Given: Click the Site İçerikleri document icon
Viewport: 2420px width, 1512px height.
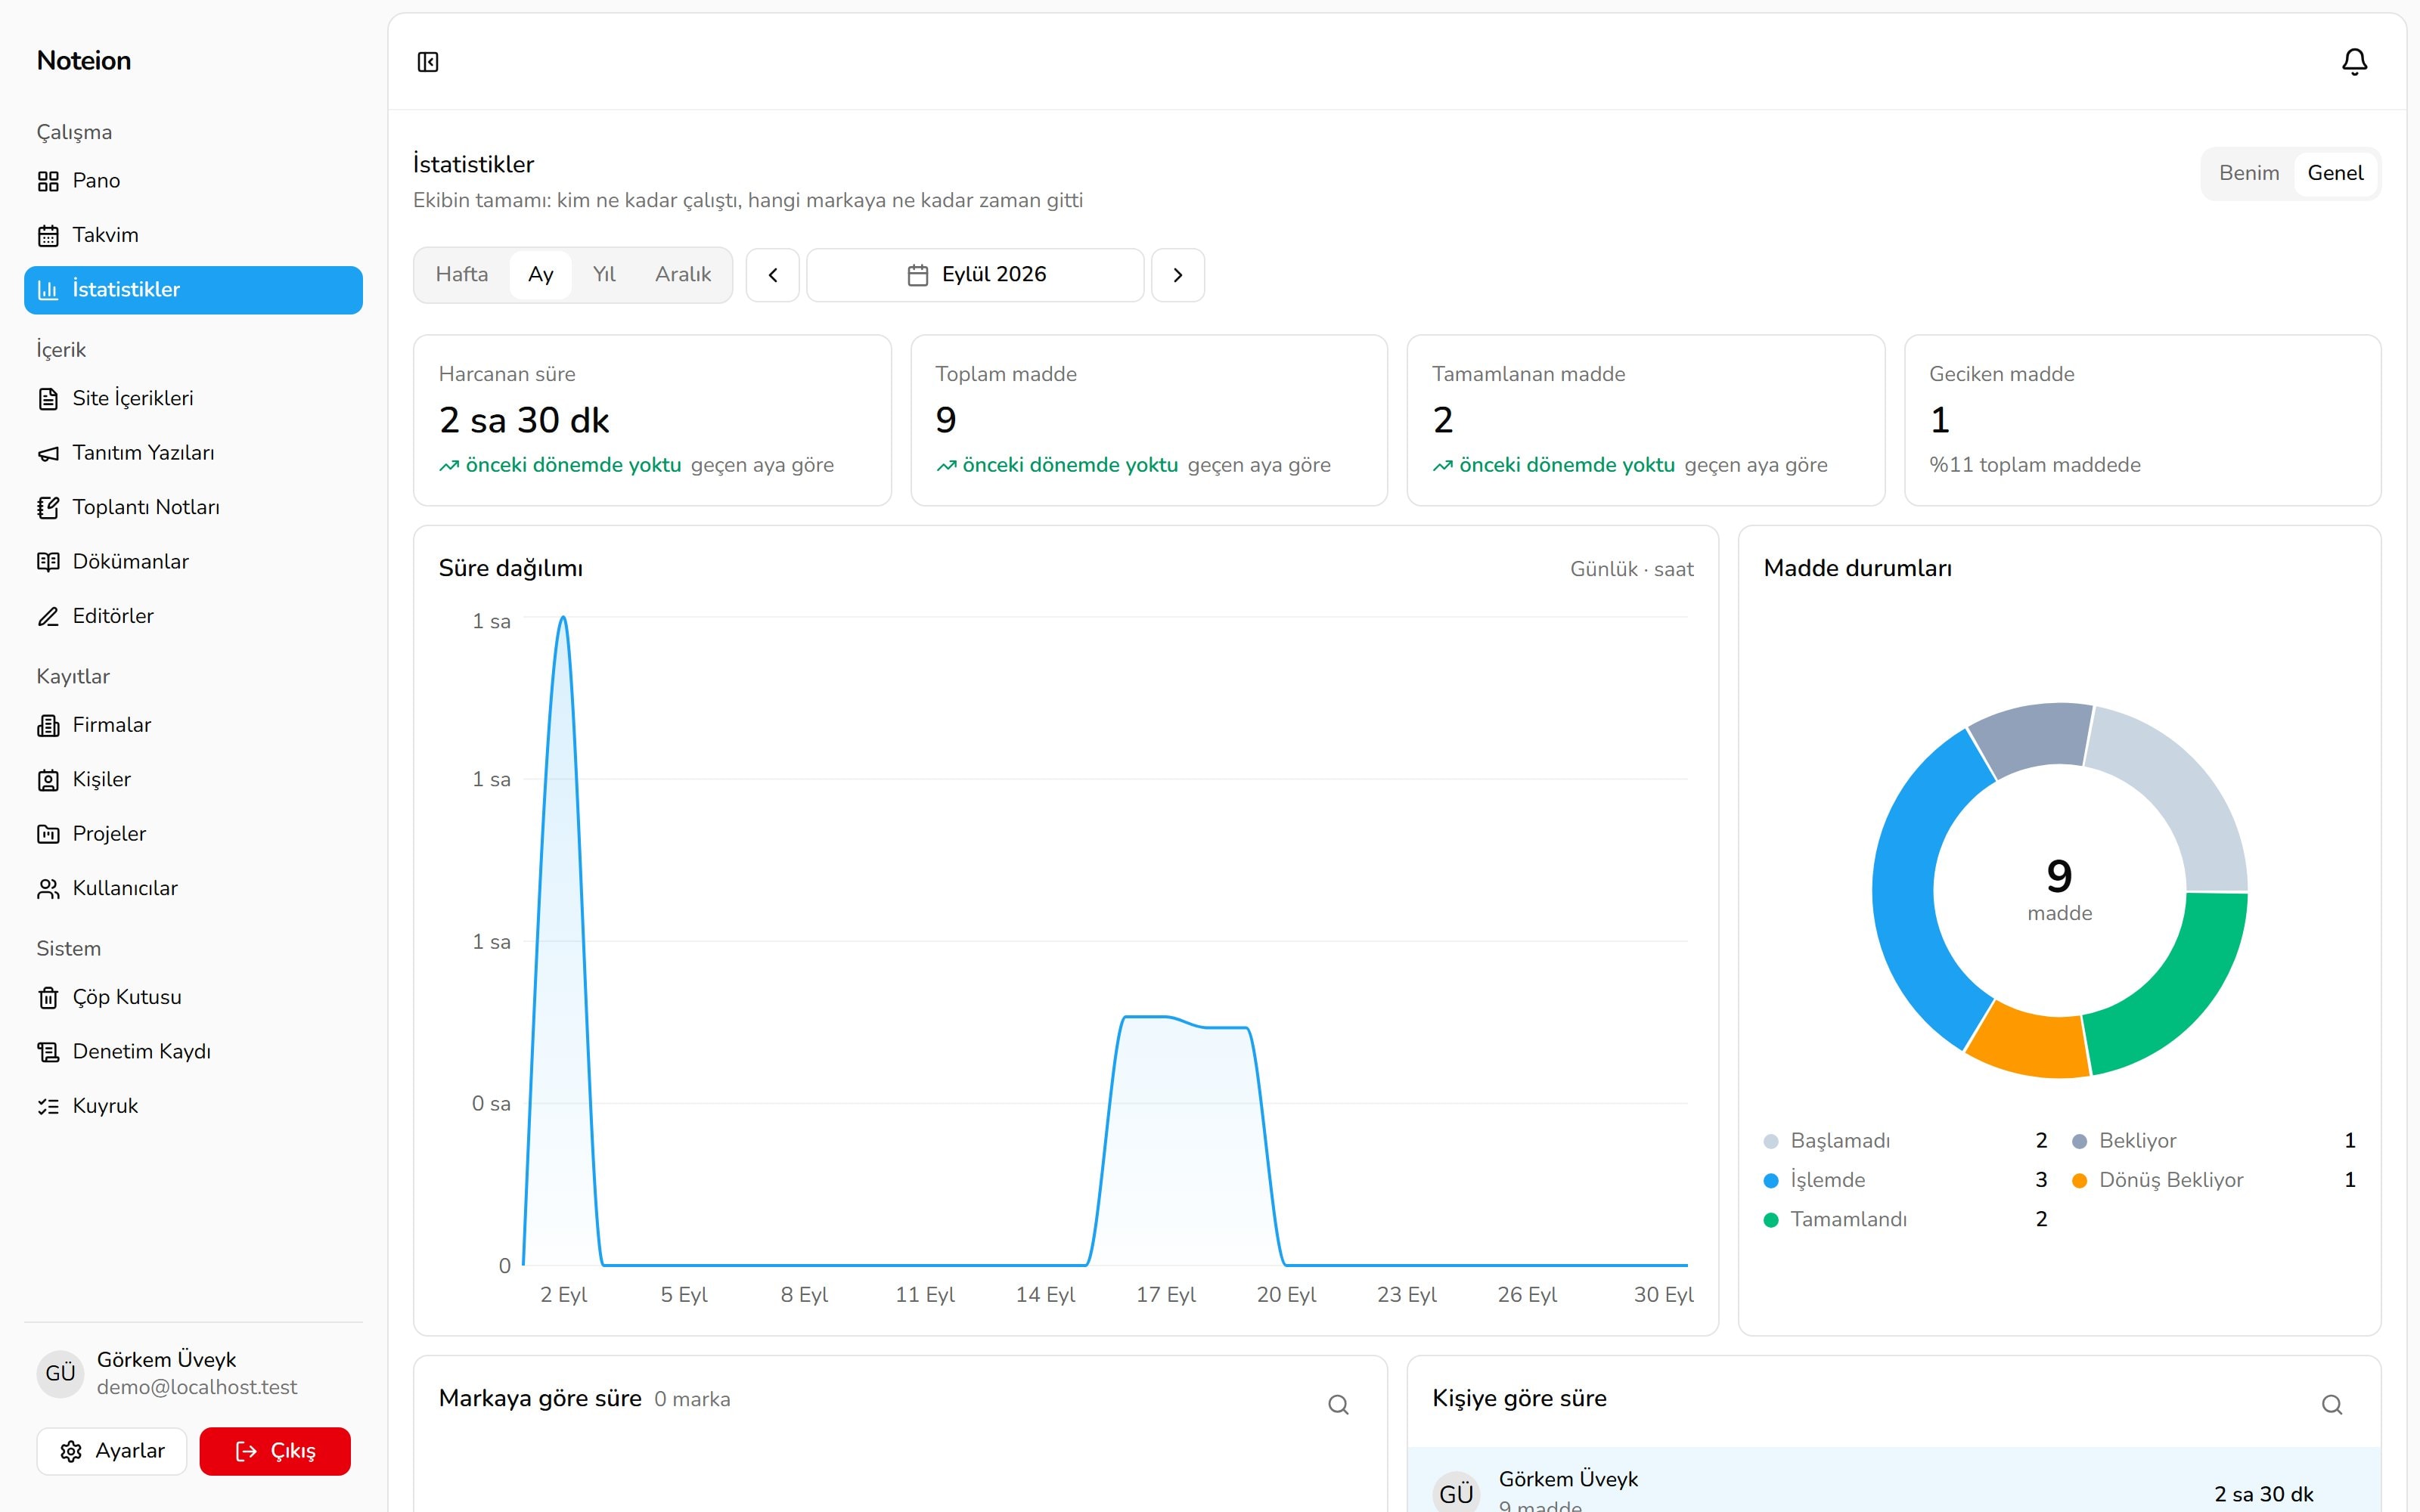Looking at the screenshot, I should (48, 399).
